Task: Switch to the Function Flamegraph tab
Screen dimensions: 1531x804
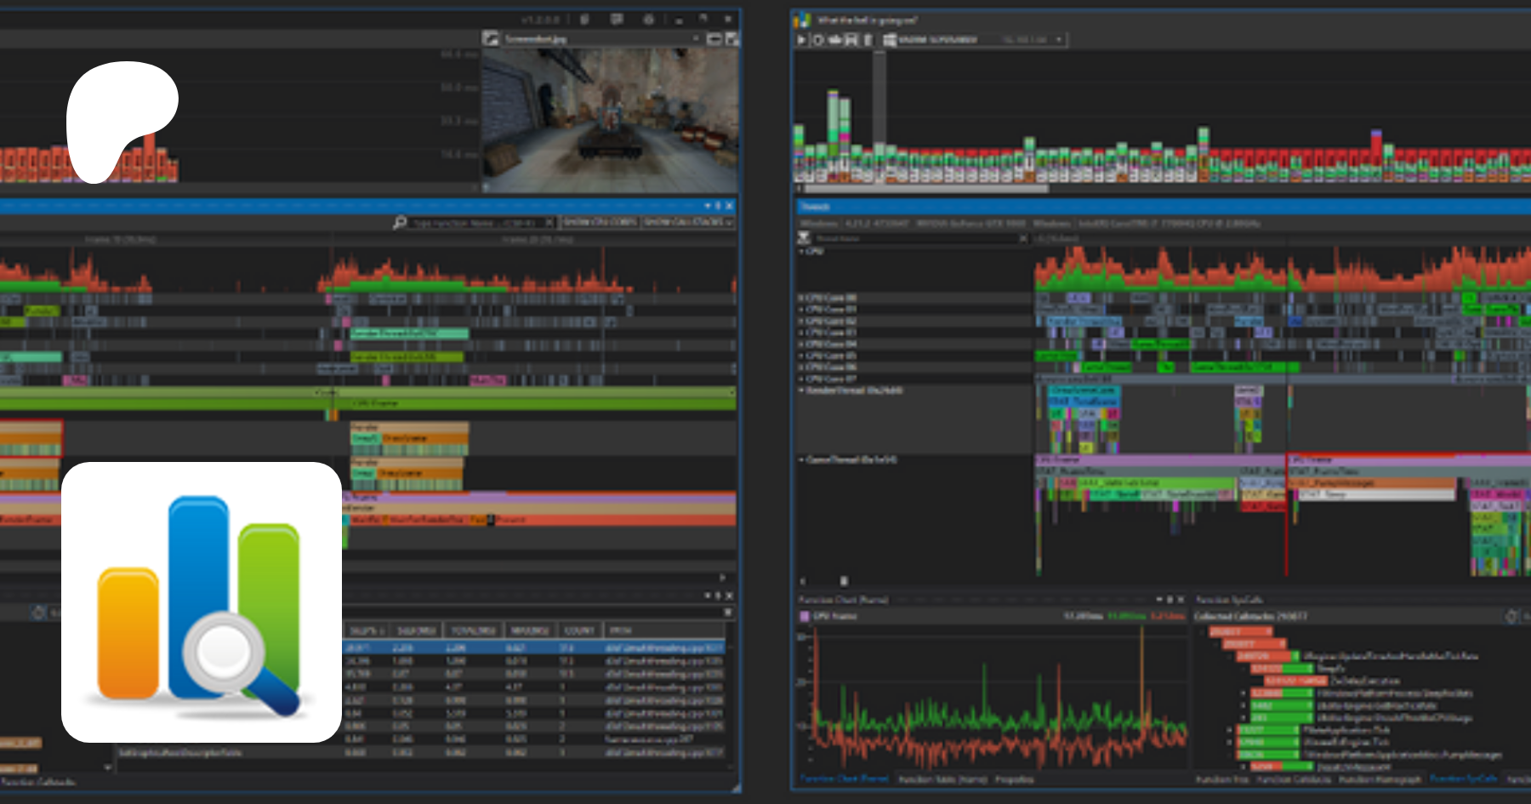Action: pyautogui.click(x=1379, y=778)
